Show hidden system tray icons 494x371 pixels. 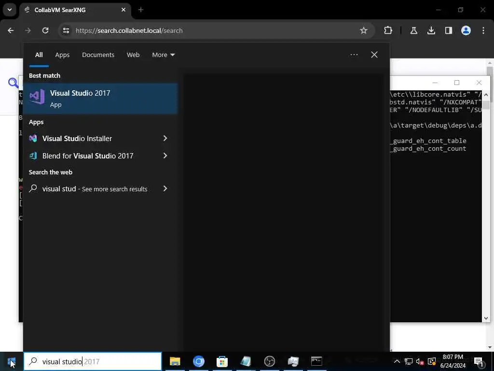pos(397,361)
